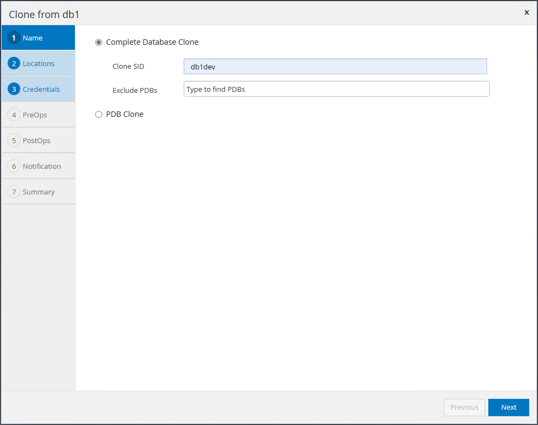Click the number 1 circle for Name step
Image resolution: width=538 pixels, height=425 pixels.
(14, 38)
